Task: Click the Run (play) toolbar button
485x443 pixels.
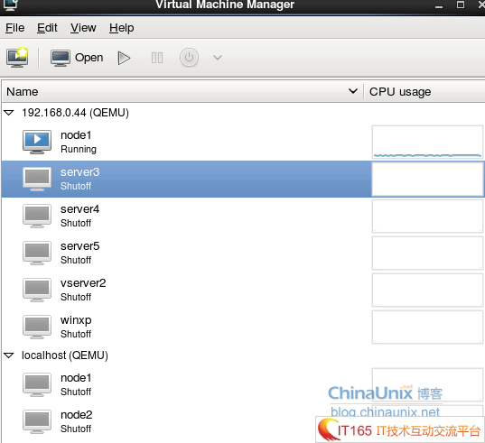Action: [124, 58]
